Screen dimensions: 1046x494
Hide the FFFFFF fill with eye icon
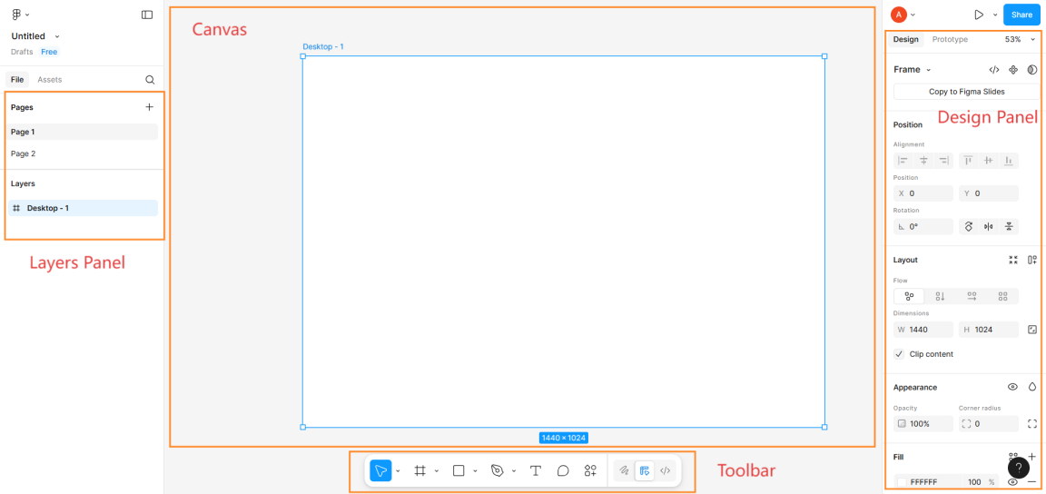pos(1012,481)
